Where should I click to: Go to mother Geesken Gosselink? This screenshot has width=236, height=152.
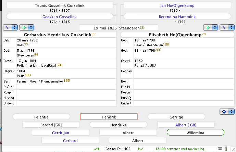[60, 17]
